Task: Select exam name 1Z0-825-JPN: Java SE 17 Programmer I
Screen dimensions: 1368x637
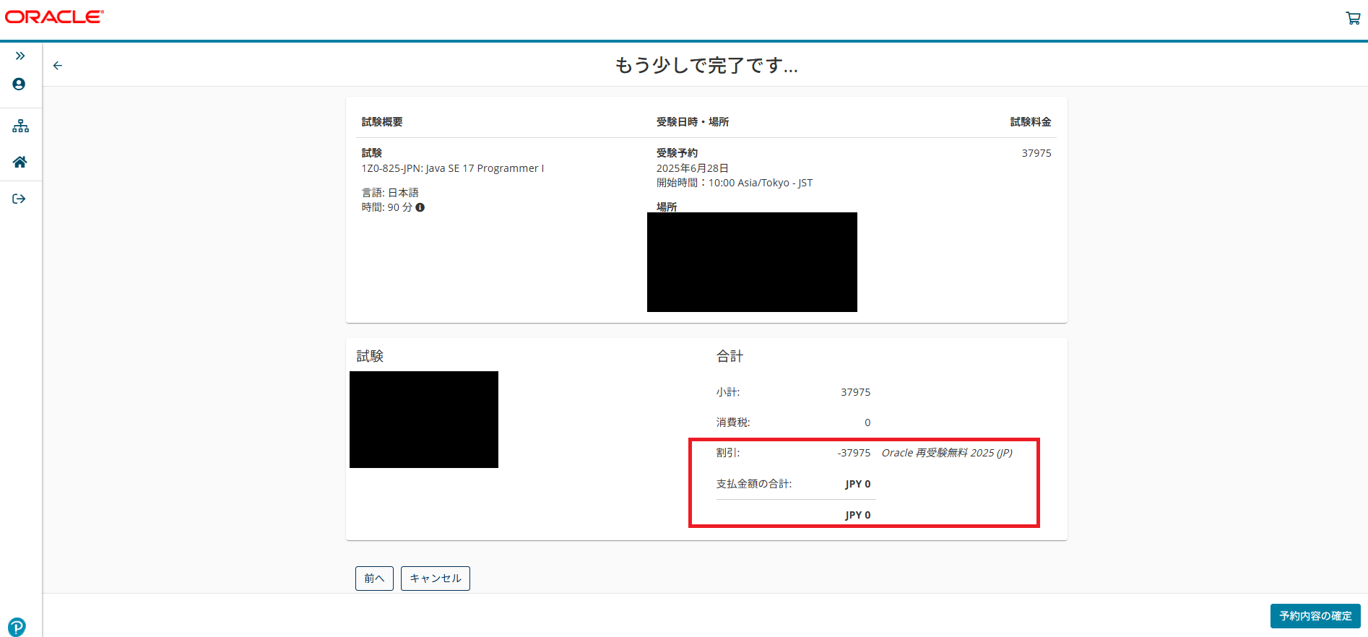Action: click(453, 168)
